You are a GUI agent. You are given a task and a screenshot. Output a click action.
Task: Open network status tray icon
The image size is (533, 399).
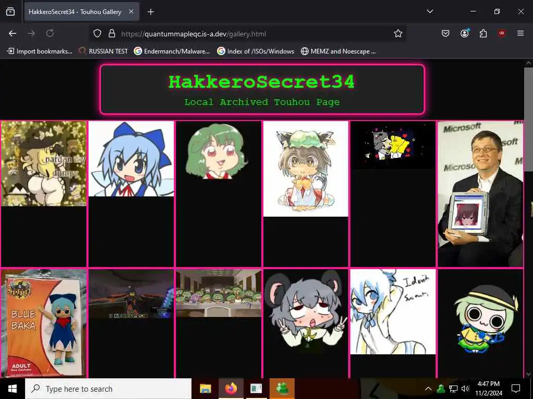coord(453,389)
